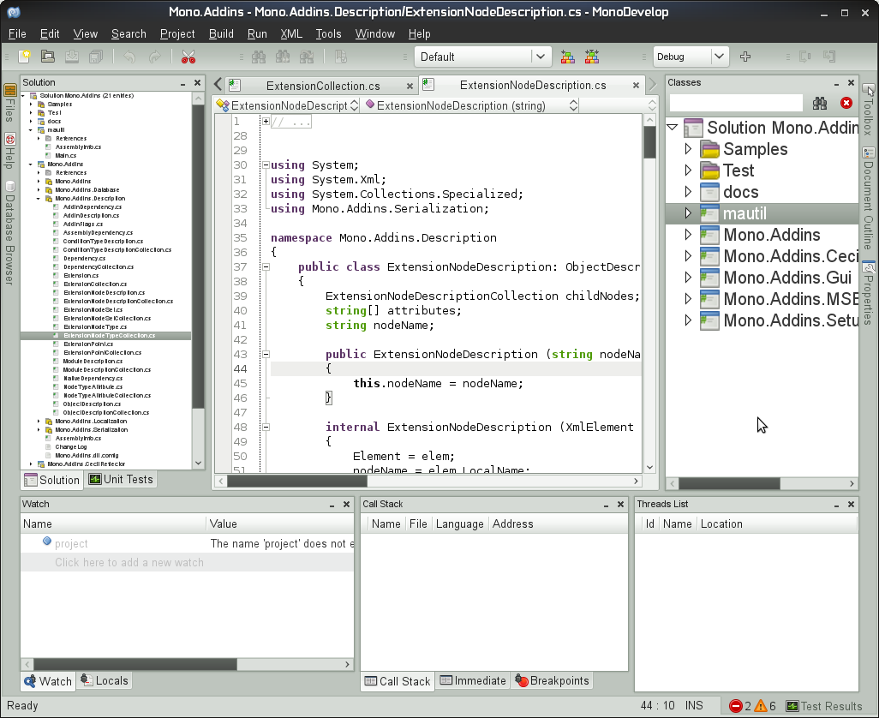The height and width of the screenshot is (718, 879).
Task: Click the binoculars search icon in Classes
Action: pyautogui.click(x=820, y=103)
